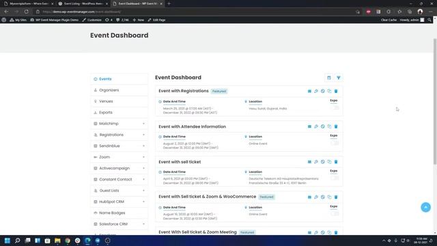
Task: Expand the HubSpot CRM sidebar arrow
Action: tap(143, 202)
